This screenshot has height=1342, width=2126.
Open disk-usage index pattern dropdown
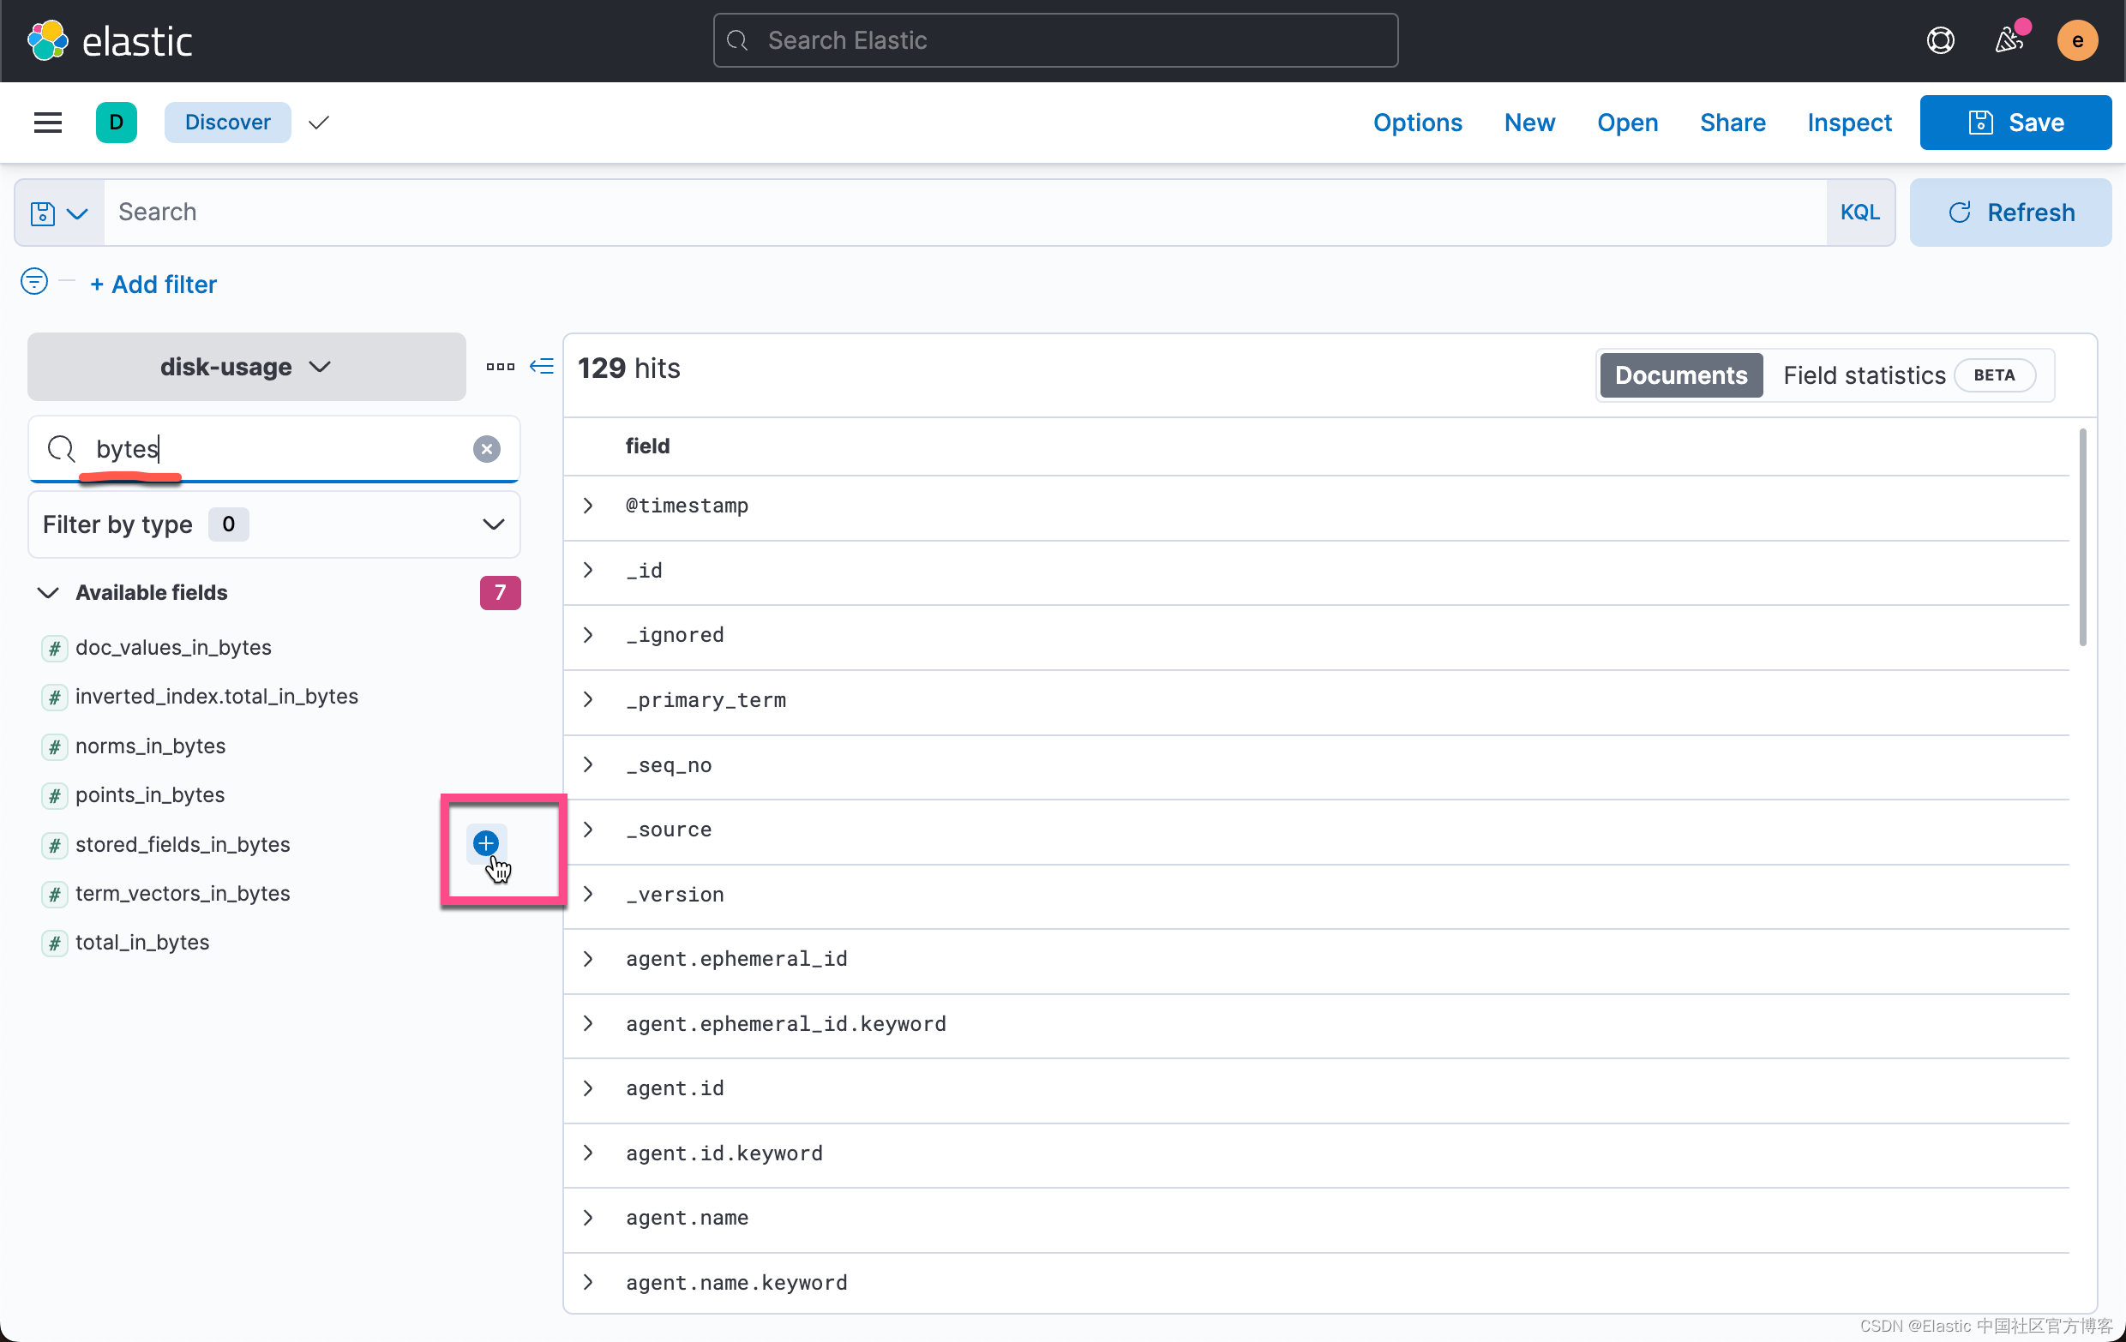(x=246, y=366)
